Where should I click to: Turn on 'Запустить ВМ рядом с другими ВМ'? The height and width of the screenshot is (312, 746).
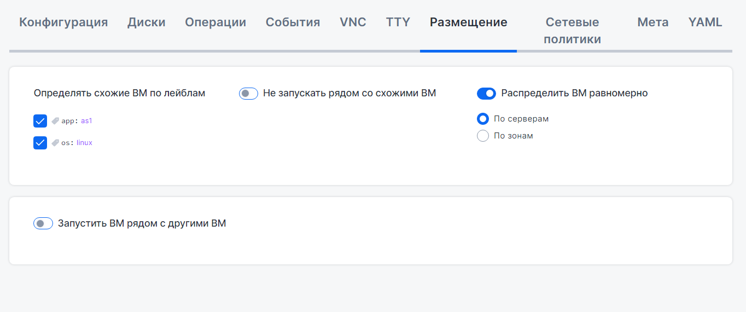pyautogui.click(x=43, y=223)
